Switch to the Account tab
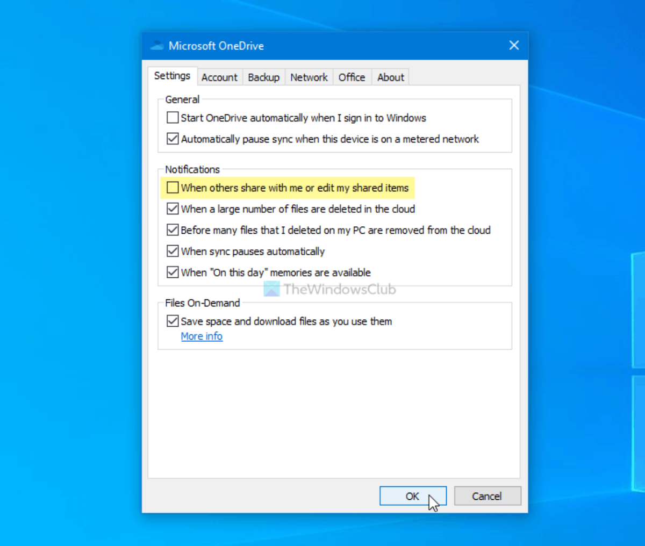This screenshot has height=546, width=645. click(x=219, y=77)
